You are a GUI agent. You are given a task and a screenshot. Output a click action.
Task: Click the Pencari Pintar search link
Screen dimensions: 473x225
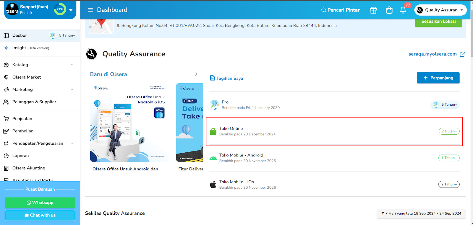click(x=341, y=10)
